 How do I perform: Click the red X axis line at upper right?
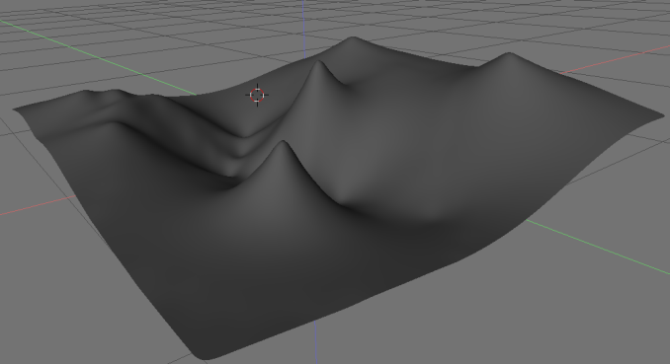pyautogui.click(x=616, y=60)
